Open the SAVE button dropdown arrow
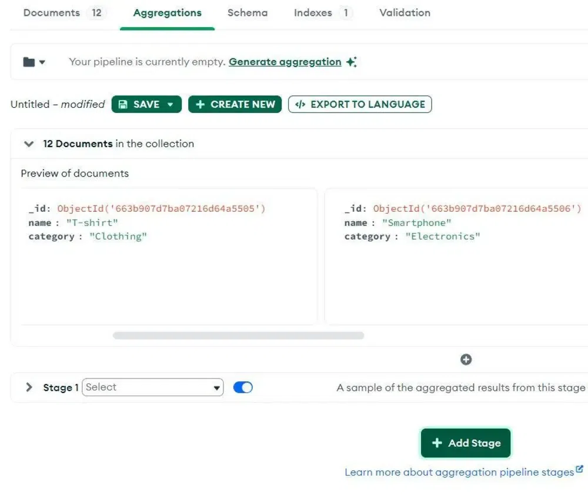The image size is (588, 495). [x=171, y=104]
